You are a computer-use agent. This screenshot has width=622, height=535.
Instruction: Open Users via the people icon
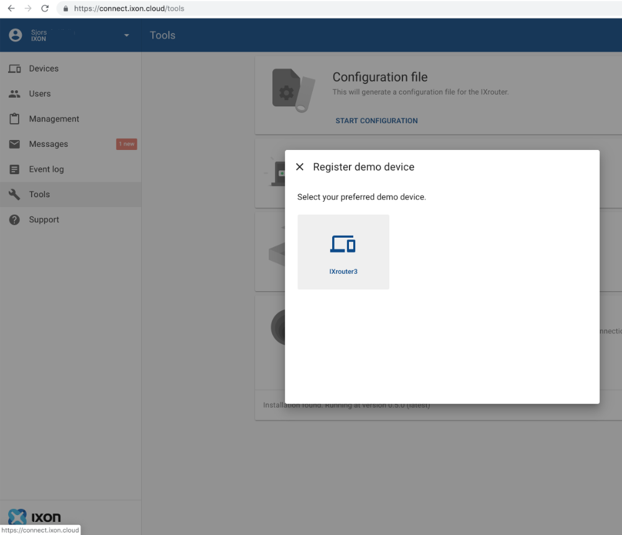pyautogui.click(x=14, y=93)
